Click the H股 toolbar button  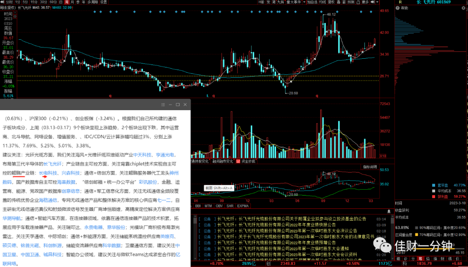pyautogui.click(x=261, y=2)
